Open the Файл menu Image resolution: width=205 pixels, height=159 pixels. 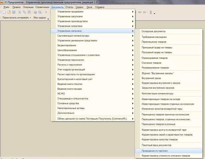(6, 7)
